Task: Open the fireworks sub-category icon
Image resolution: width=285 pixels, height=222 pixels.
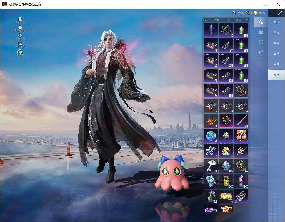Action: click(x=261, y=42)
